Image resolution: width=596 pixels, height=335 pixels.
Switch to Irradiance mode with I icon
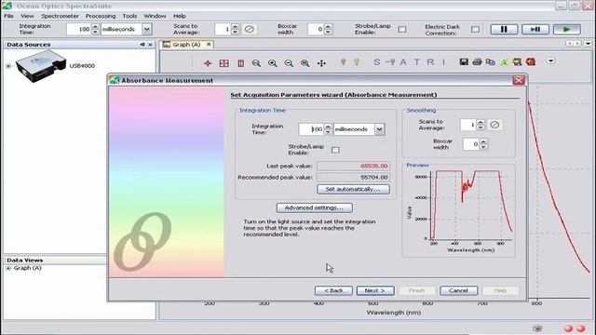pos(443,62)
